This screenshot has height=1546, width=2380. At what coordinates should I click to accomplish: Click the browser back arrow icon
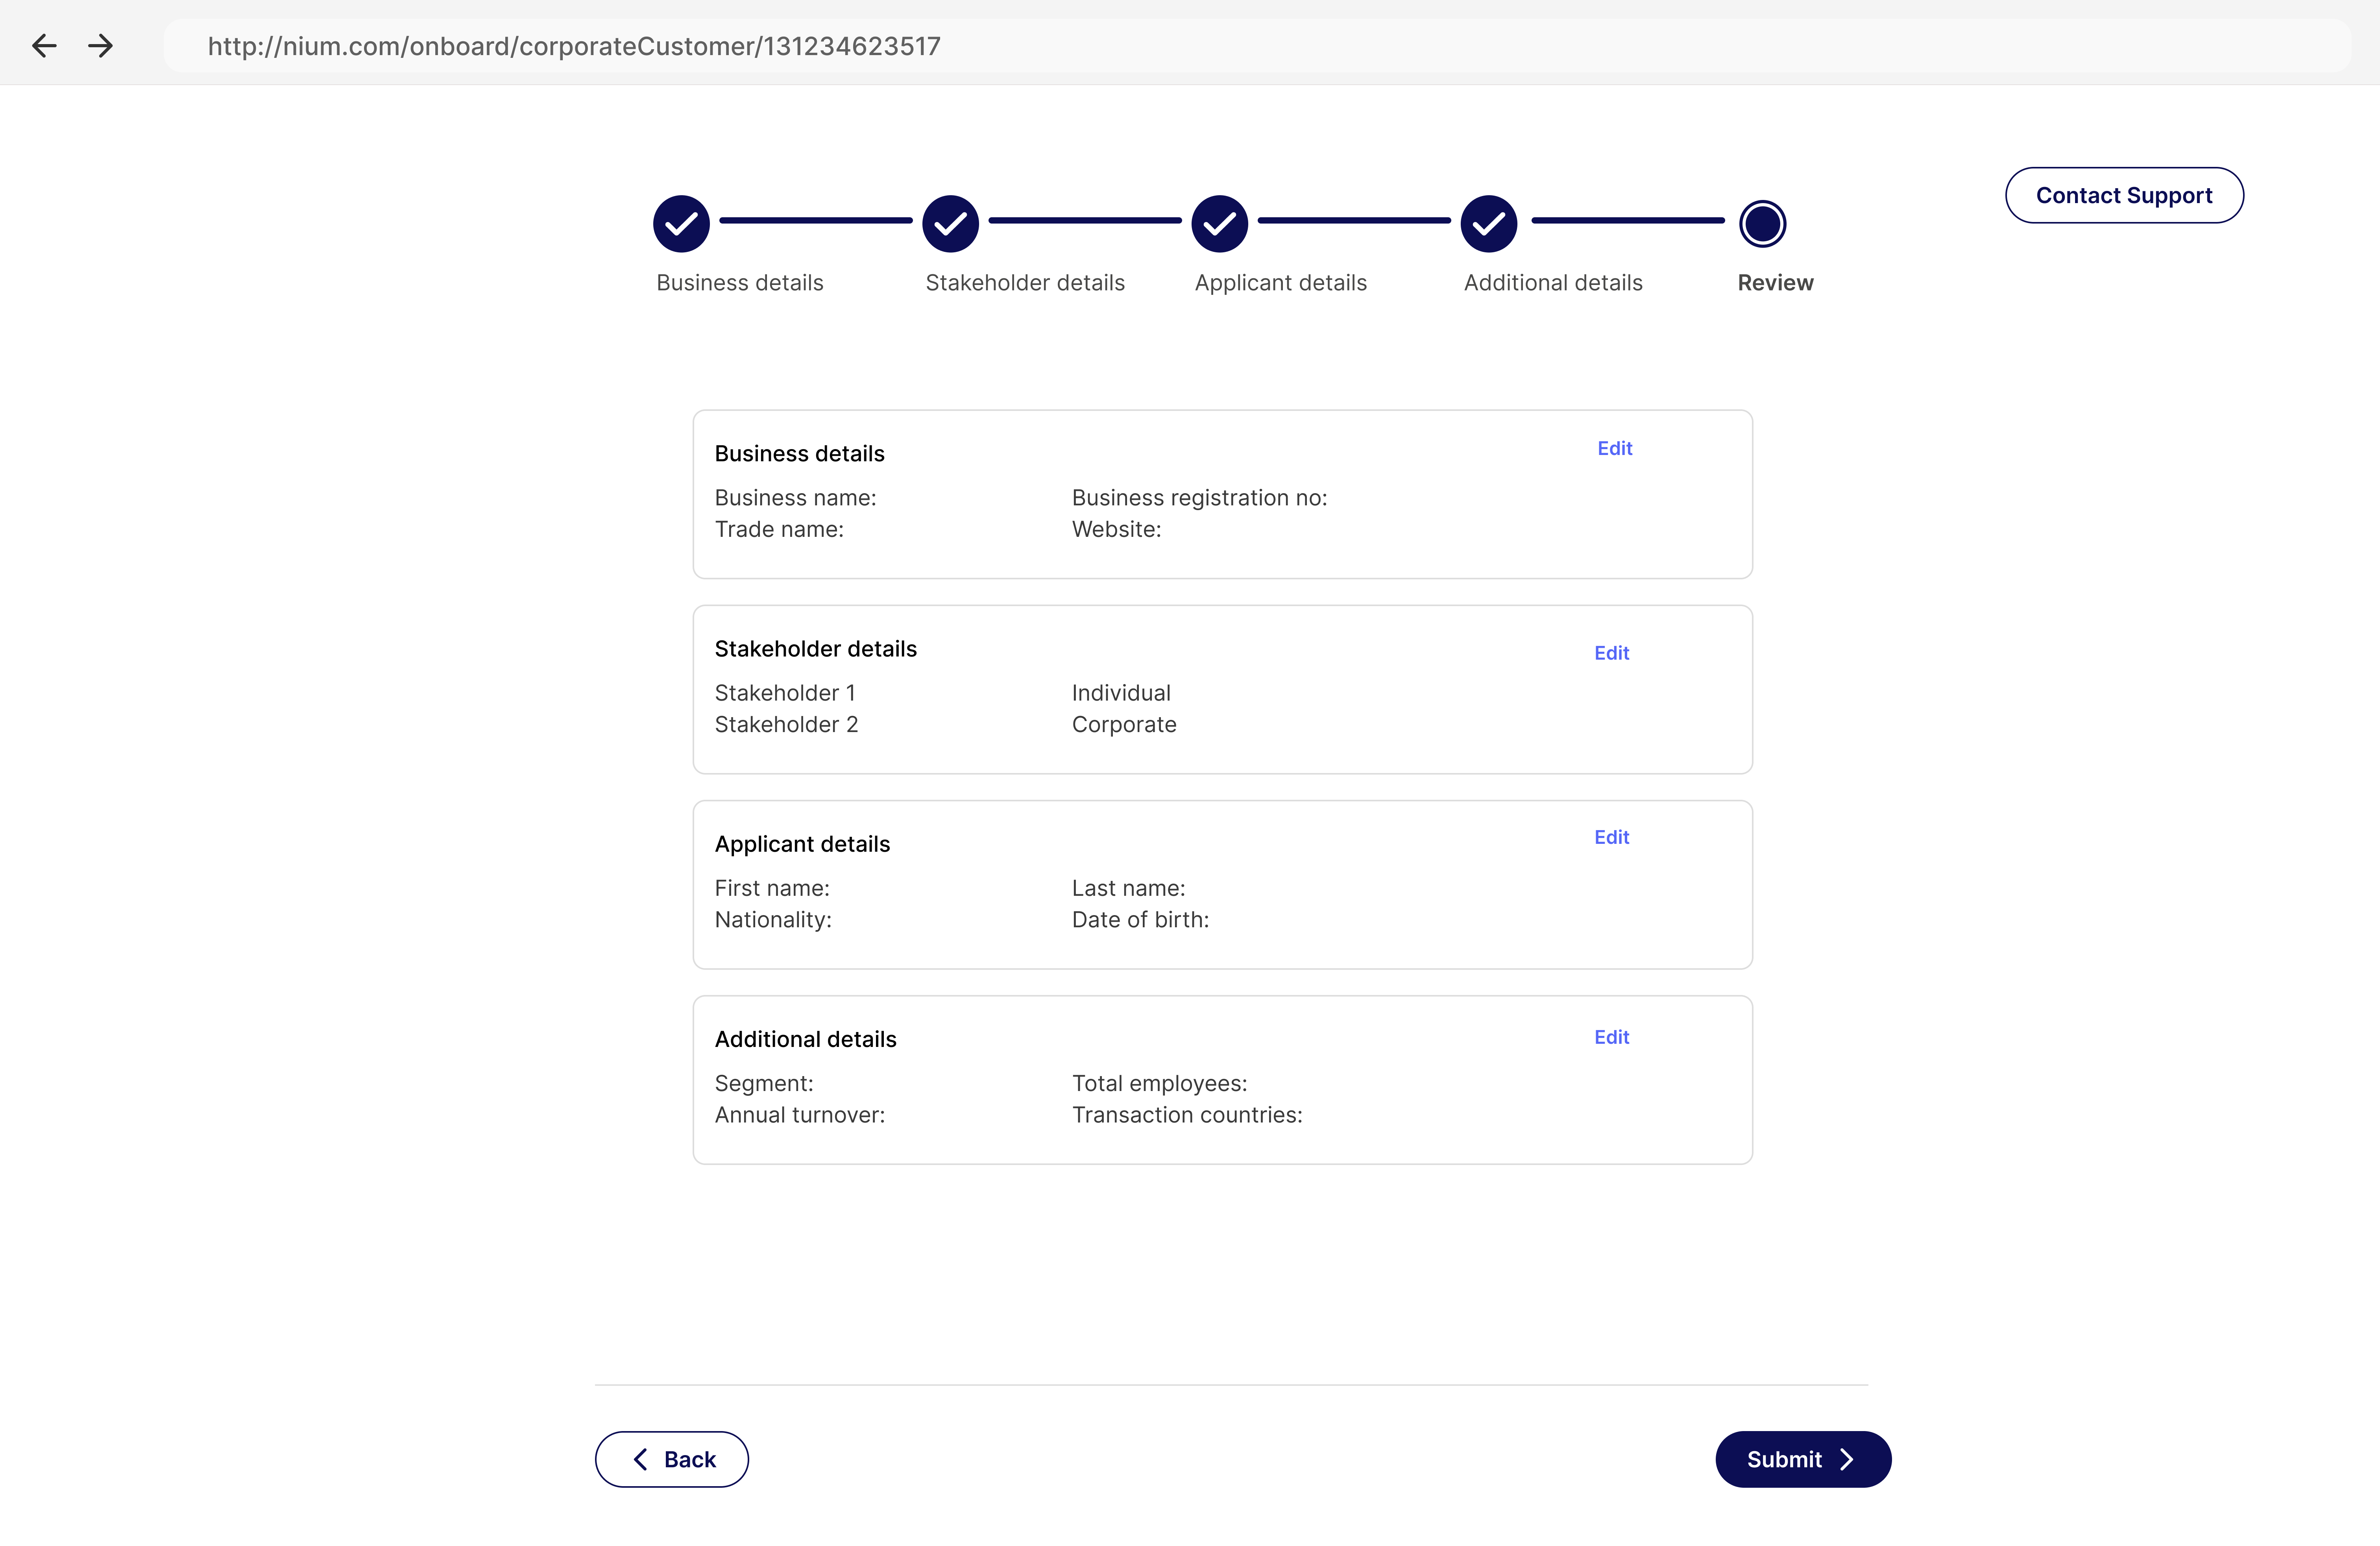point(44,46)
